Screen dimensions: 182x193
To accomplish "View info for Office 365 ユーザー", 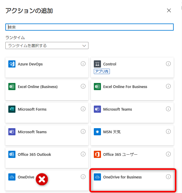I will click(x=168, y=154).
